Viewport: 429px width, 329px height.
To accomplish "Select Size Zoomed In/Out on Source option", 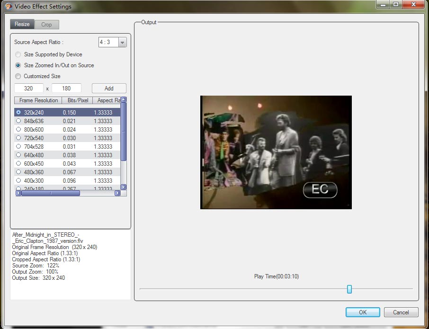I will (x=18, y=66).
